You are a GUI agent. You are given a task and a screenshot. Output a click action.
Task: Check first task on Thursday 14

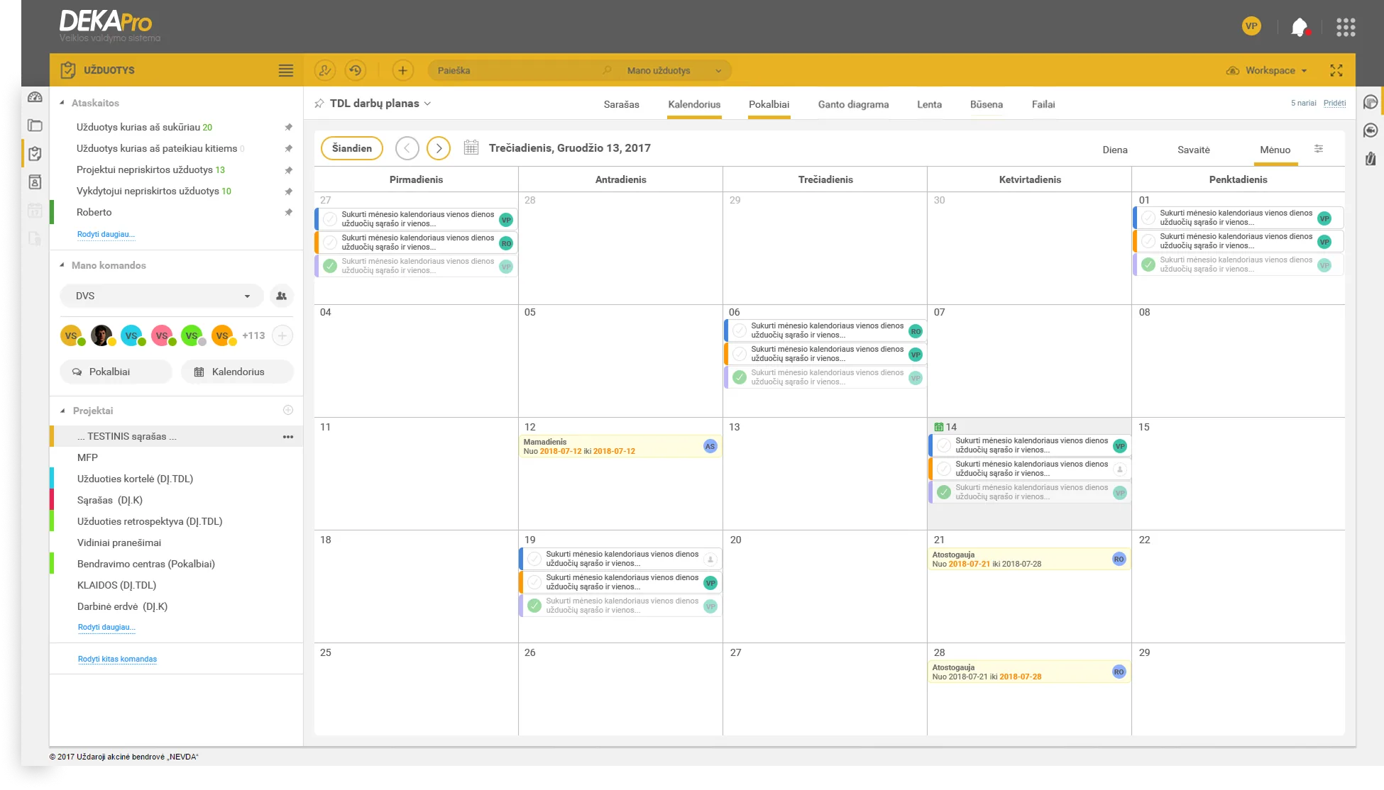click(x=944, y=445)
